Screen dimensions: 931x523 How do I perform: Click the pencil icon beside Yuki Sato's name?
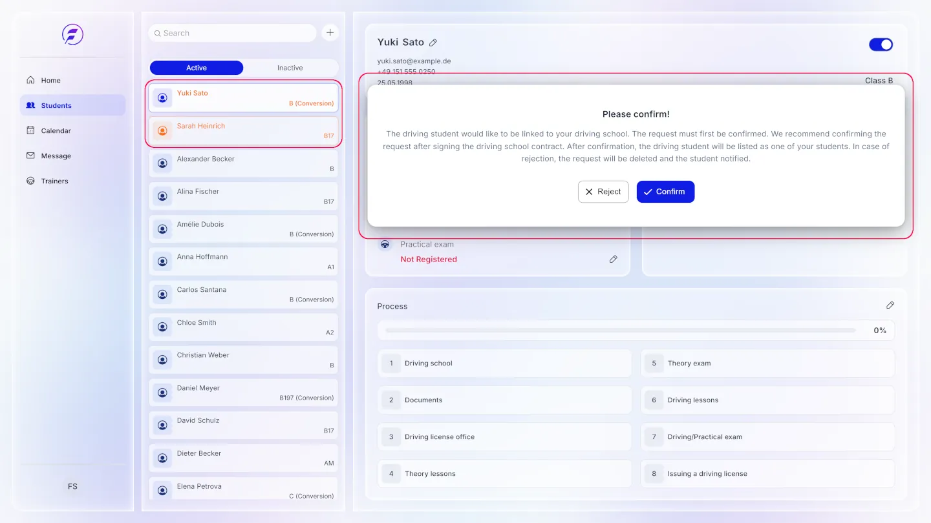[433, 43]
